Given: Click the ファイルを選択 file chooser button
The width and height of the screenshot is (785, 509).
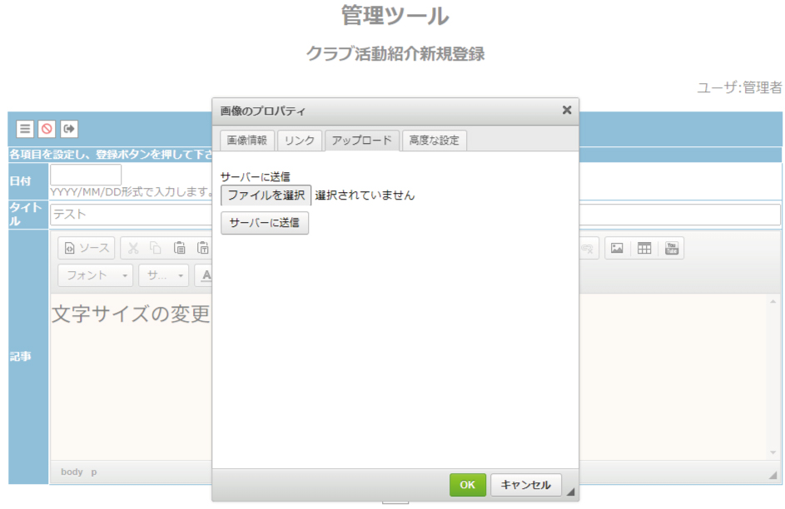Looking at the screenshot, I should point(266,195).
